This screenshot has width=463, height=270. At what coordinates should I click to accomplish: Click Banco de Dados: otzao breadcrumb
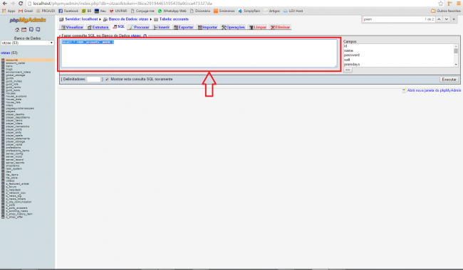128,19
